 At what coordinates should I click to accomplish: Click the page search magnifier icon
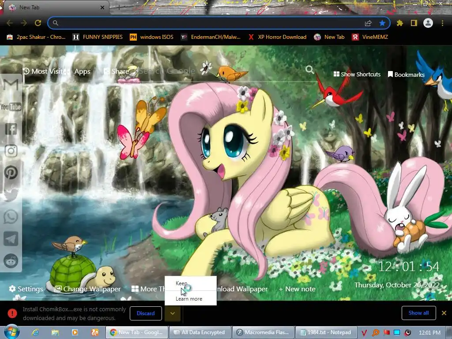[x=309, y=69]
